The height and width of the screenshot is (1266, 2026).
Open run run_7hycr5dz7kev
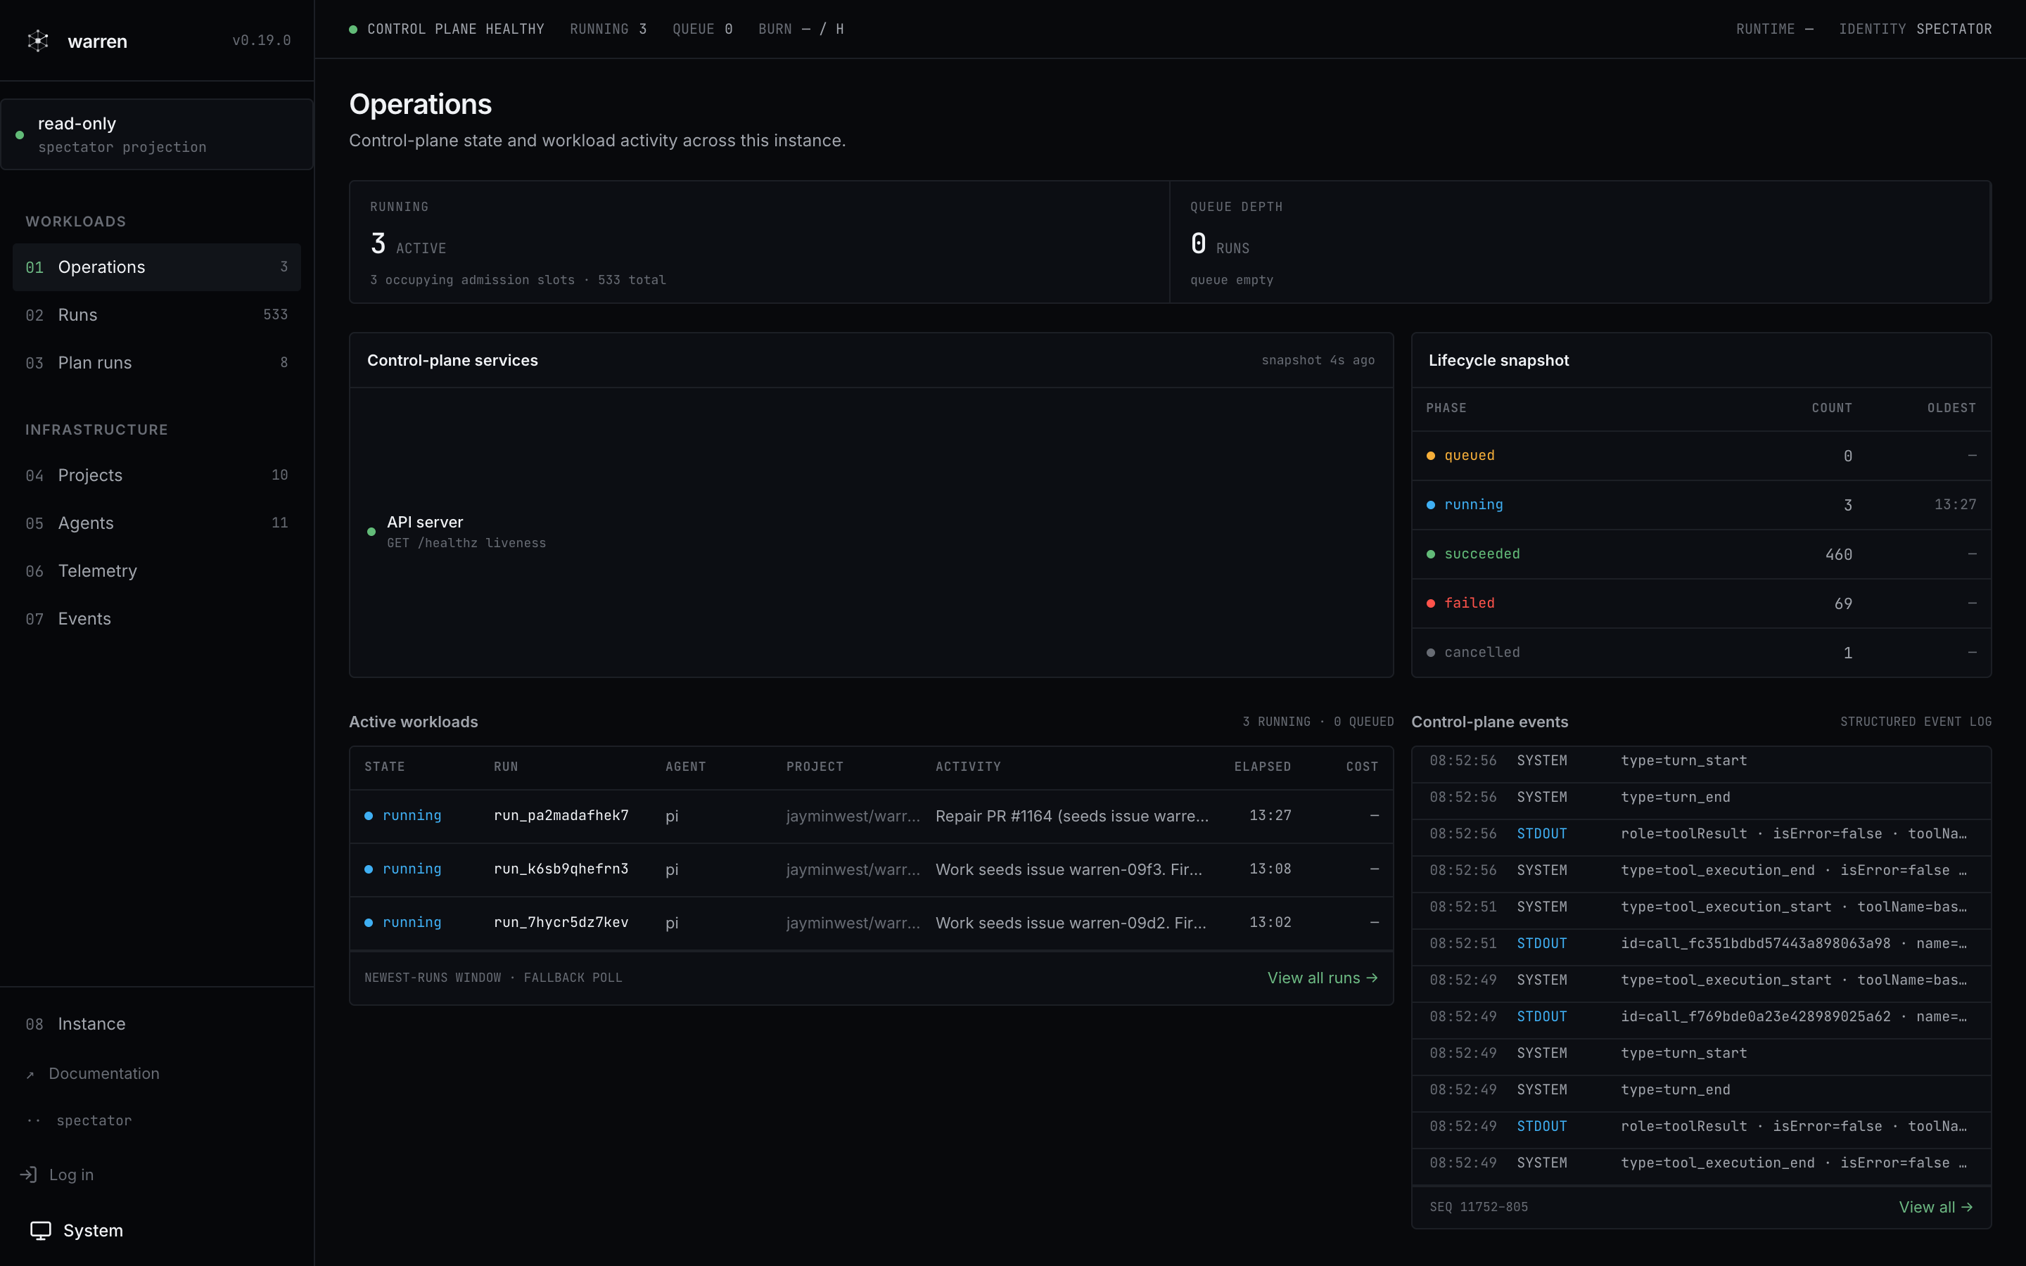(x=561, y=923)
